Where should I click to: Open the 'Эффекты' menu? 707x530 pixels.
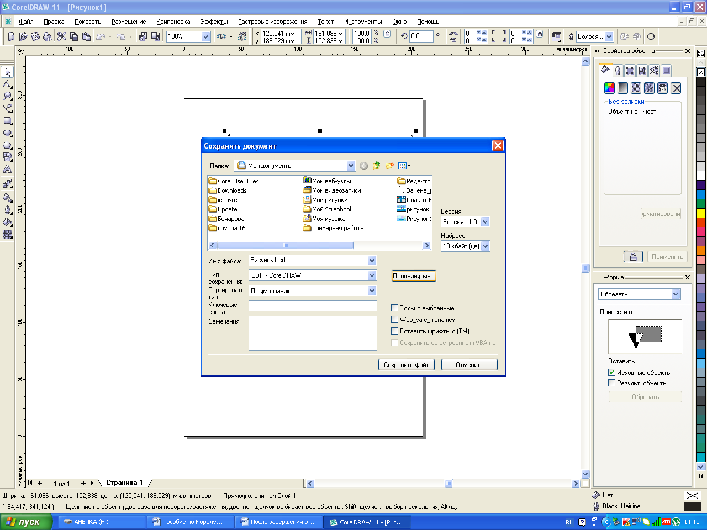[214, 22]
